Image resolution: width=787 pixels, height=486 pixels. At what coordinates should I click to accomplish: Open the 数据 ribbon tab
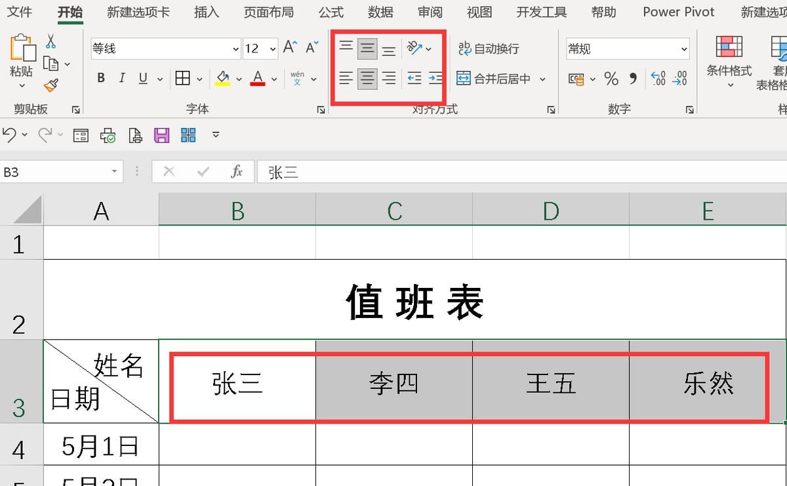(x=380, y=12)
